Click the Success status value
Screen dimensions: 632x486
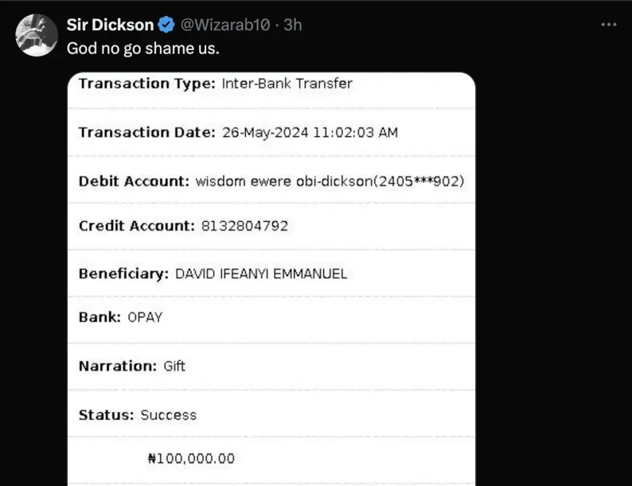(168, 415)
